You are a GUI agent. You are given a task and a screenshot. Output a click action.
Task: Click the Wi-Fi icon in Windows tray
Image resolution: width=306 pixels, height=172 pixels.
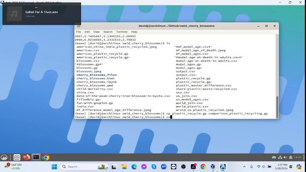click(259, 167)
